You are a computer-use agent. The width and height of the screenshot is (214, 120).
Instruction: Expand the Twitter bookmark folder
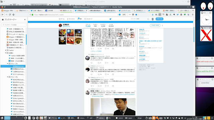[x=6, y=50]
